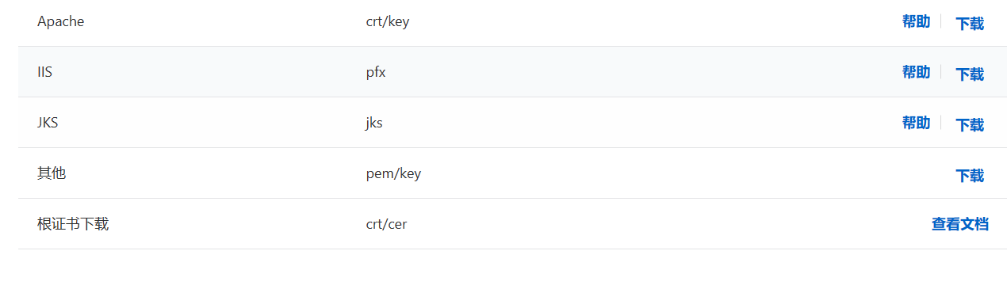The height and width of the screenshot is (285, 1007).
Task: Open 查看文档 link for root certificate
Action: coord(960,224)
